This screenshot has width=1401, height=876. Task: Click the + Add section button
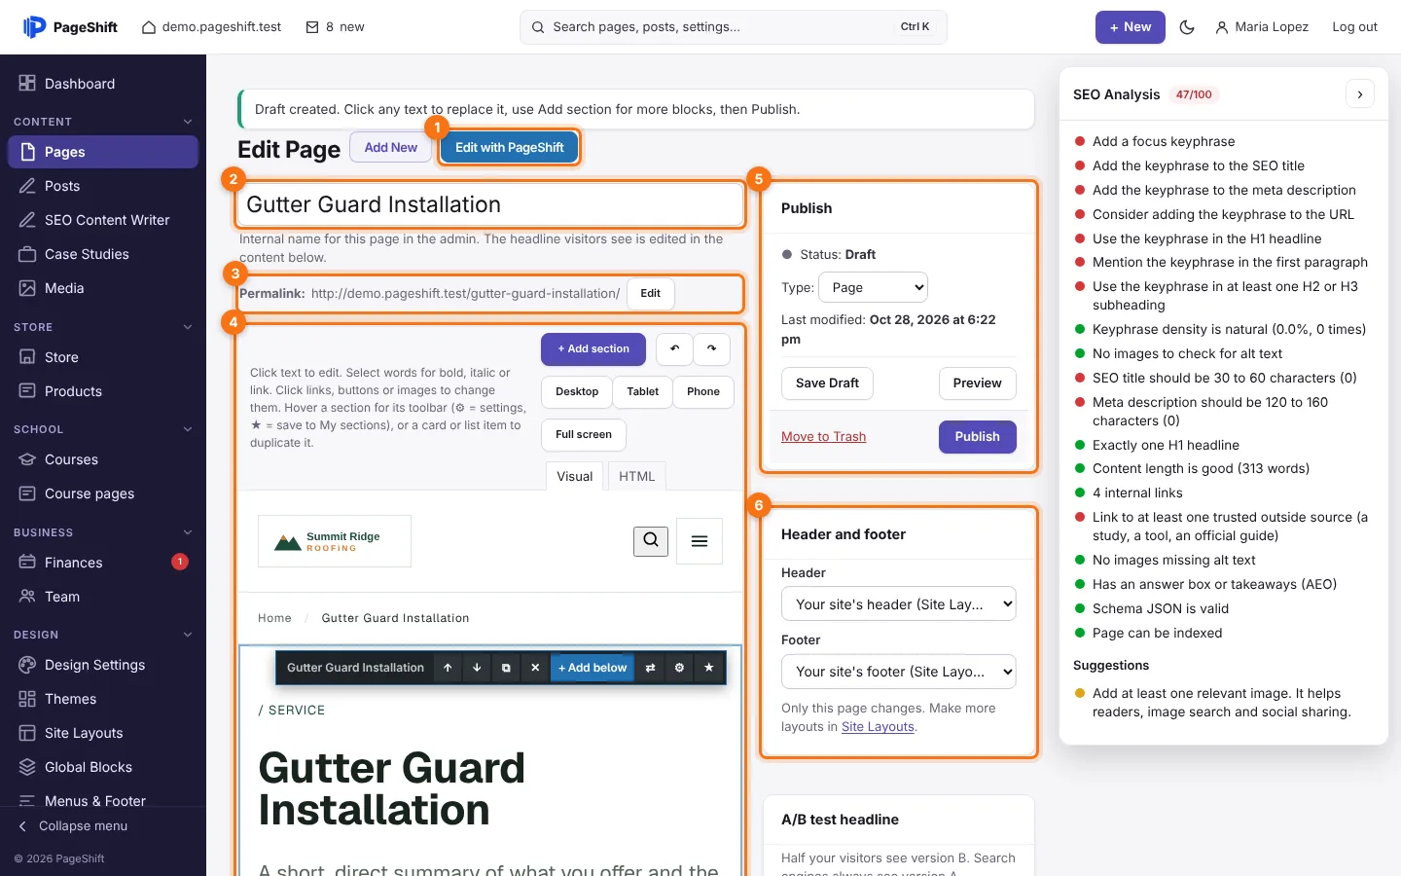tap(593, 348)
